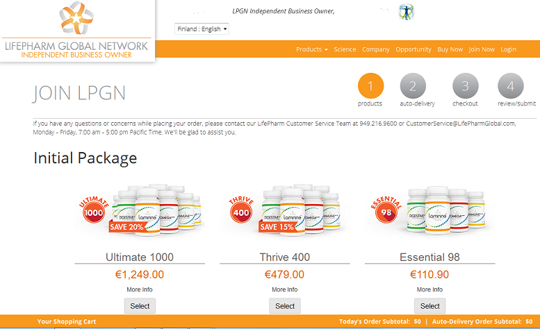The image size is (540, 329).
Task: Select the Essential 98 package
Action: coord(429,306)
